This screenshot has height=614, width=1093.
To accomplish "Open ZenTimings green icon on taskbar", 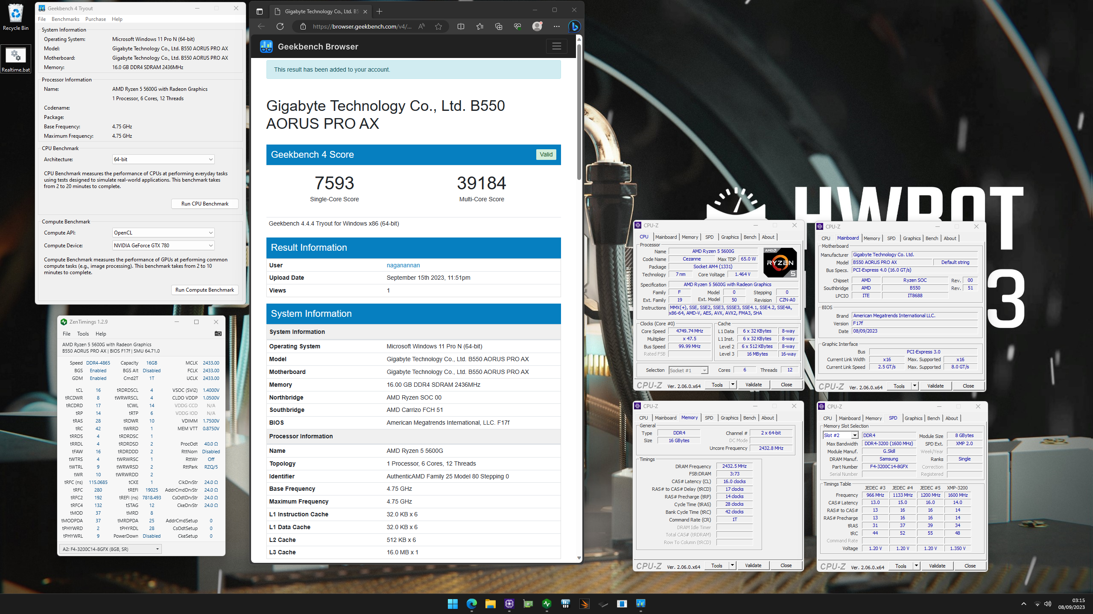I will pyautogui.click(x=546, y=603).
